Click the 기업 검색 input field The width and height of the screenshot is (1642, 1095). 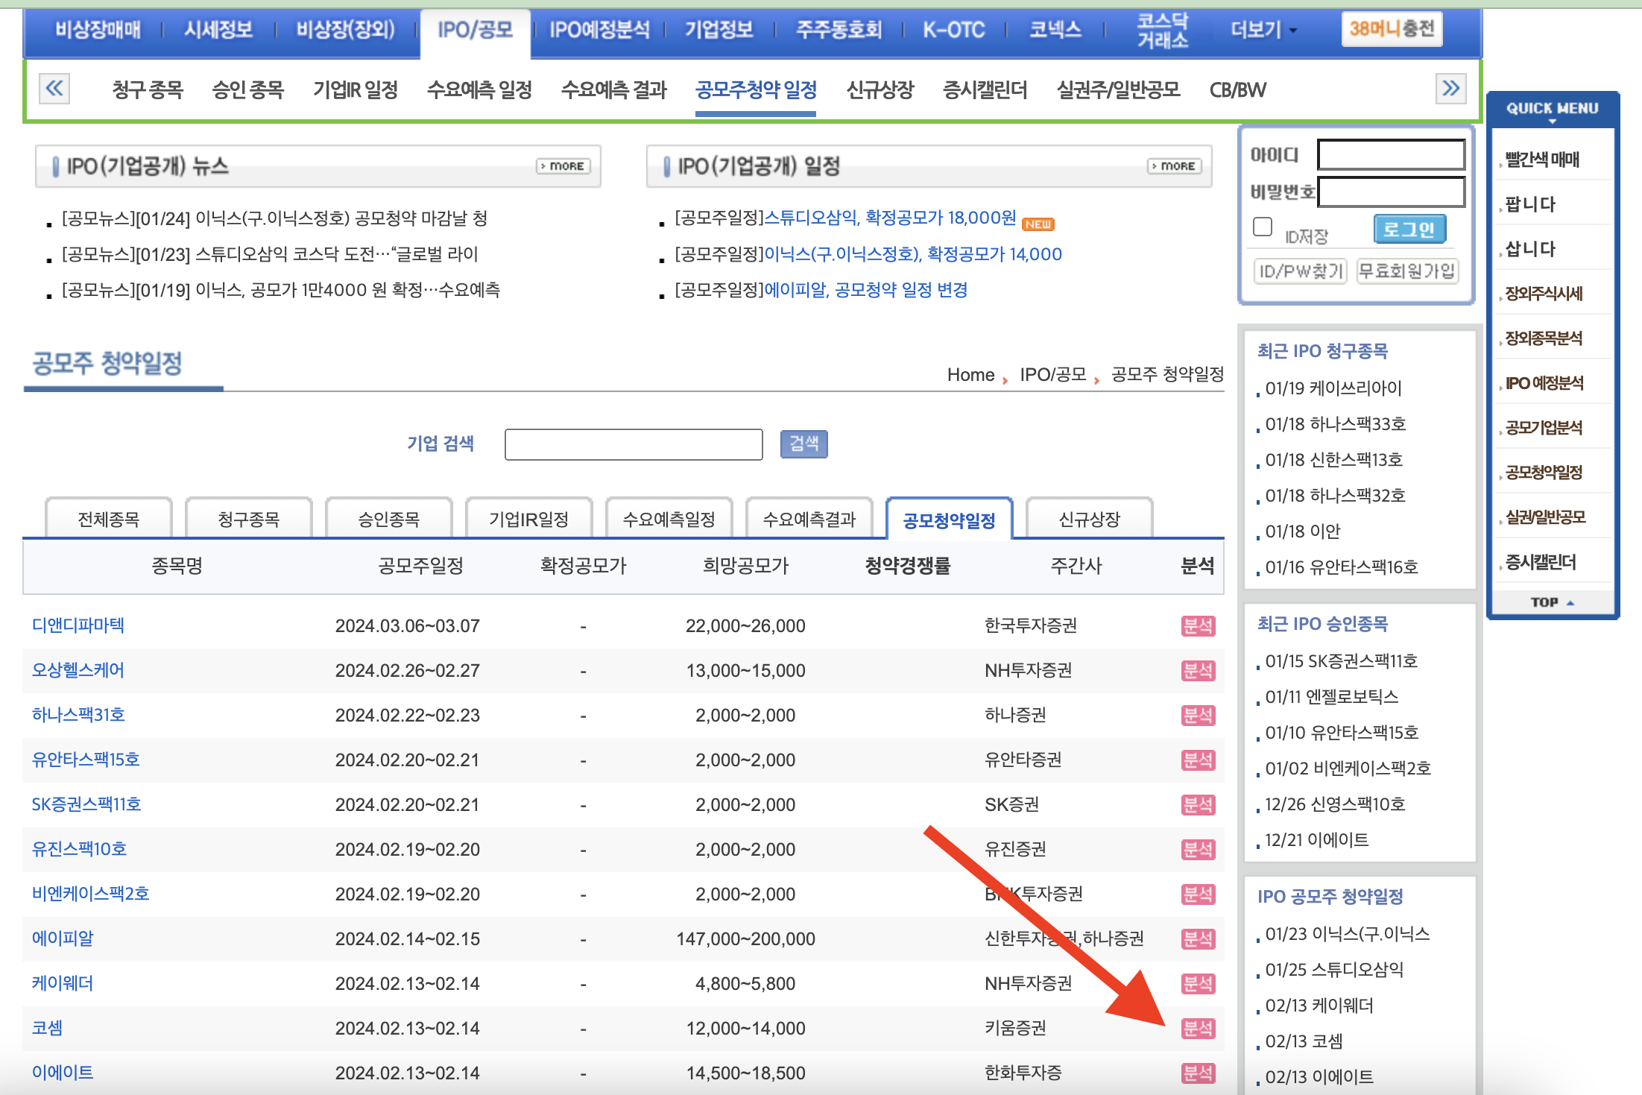pos(634,444)
